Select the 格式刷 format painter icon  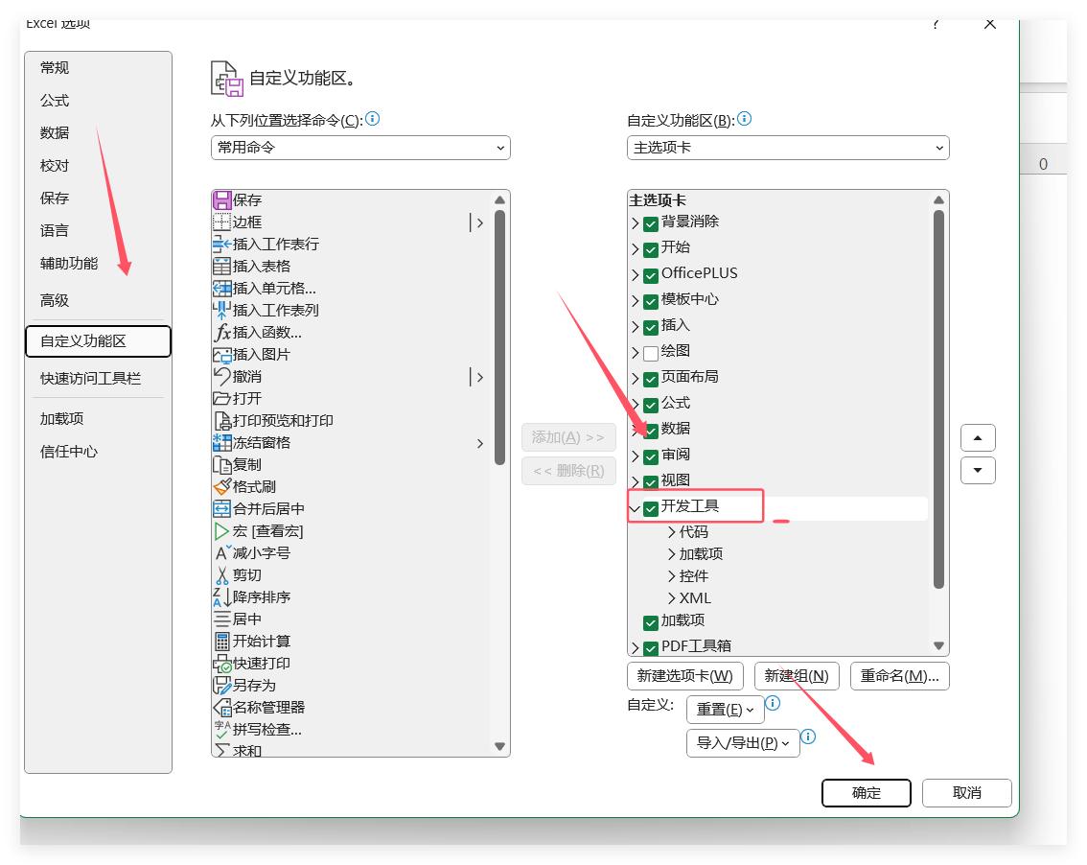point(221,487)
